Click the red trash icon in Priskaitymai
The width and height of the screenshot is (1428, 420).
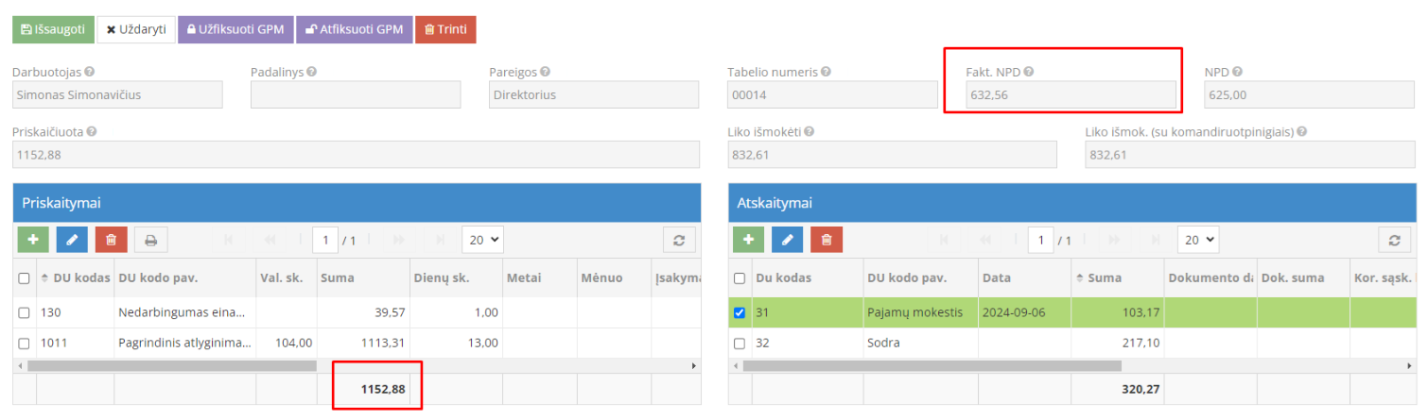pyautogui.click(x=111, y=240)
